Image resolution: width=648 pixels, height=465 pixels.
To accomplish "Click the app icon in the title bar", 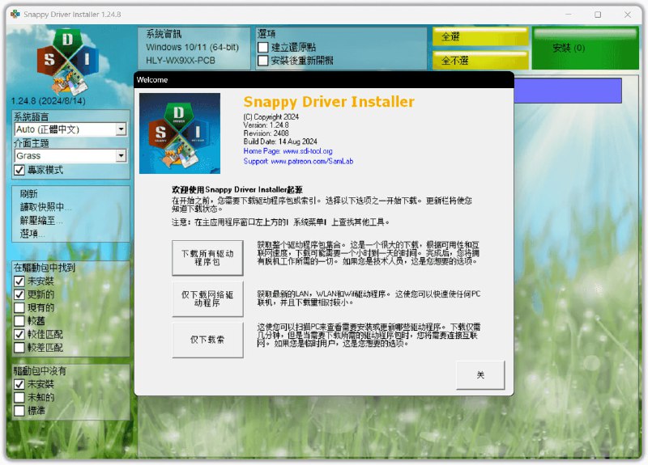I will (x=15, y=14).
